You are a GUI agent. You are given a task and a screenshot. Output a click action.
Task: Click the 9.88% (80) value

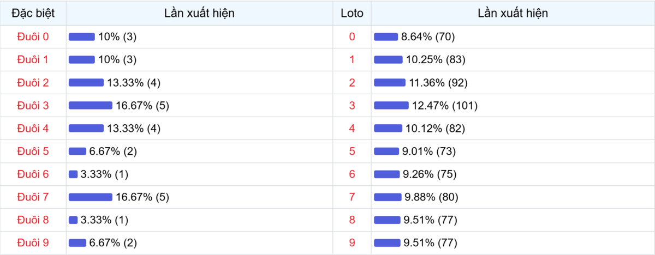(x=430, y=197)
